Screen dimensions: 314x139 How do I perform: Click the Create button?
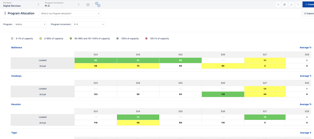308,4
